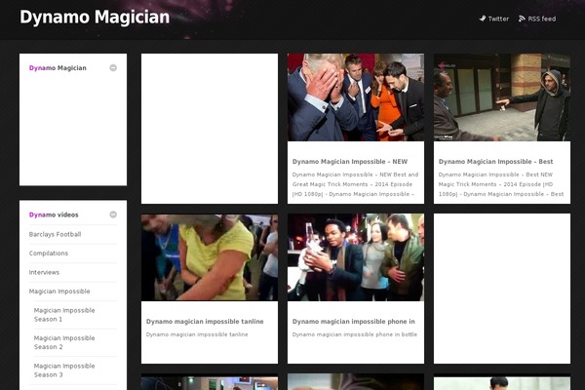This screenshot has width=585, height=390.
Task: Collapse the Dynamo videos sidebar widget
Action: [x=113, y=214]
